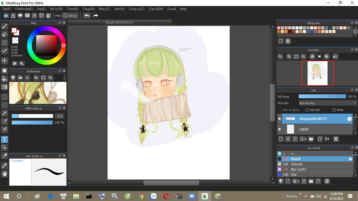Zoom out using the Navigator panel icon

(303, 56)
